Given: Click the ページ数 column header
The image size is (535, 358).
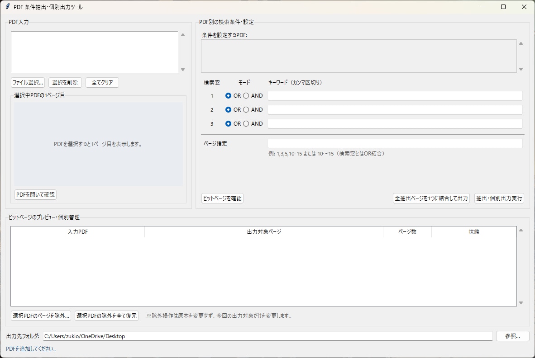Looking at the screenshot, I should (x=407, y=231).
